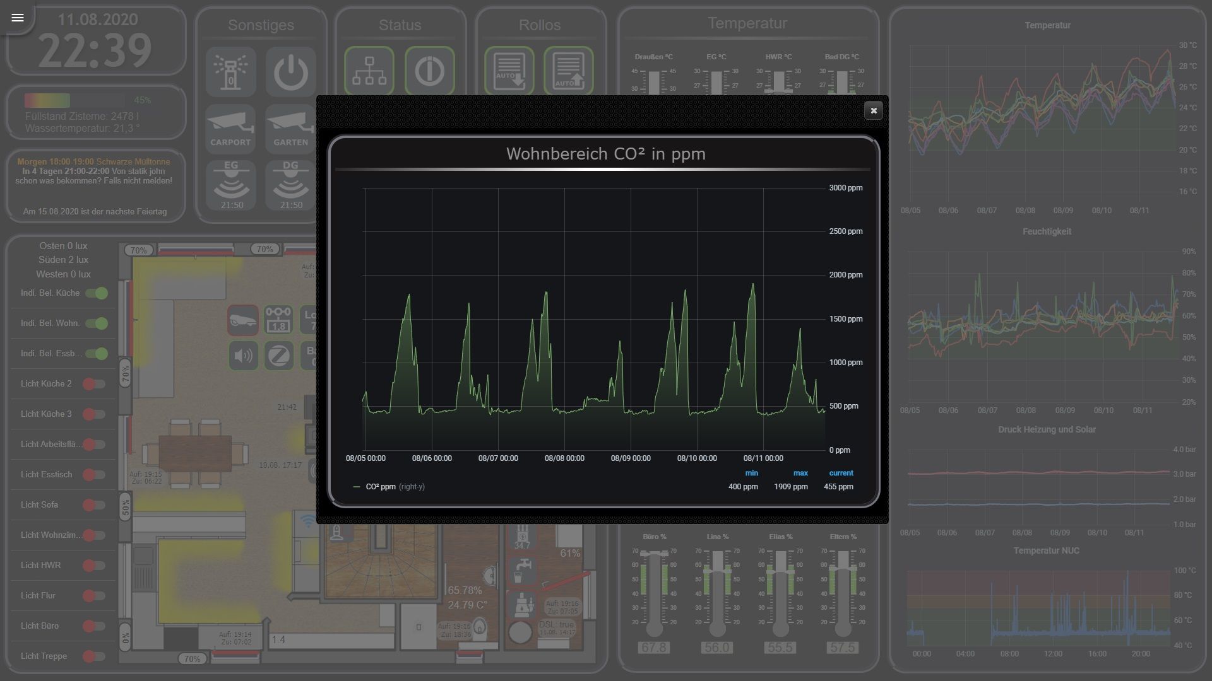Open the network status icon
Viewport: 1212px width, 681px height.
[369, 71]
